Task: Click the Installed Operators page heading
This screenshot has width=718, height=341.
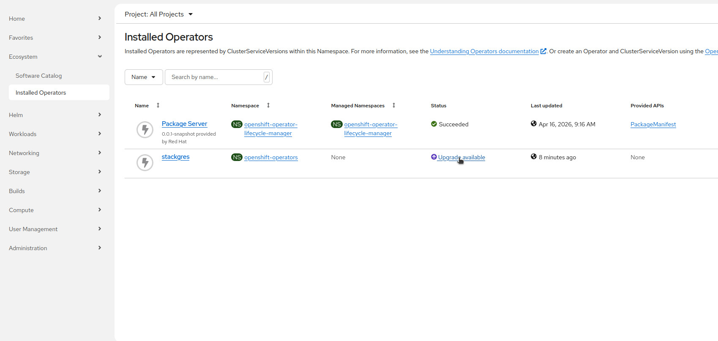Action: click(x=169, y=37)
